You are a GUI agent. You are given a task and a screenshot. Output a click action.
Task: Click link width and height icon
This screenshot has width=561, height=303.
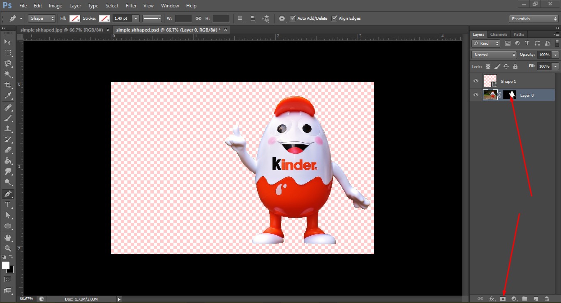tap(199, 18)
